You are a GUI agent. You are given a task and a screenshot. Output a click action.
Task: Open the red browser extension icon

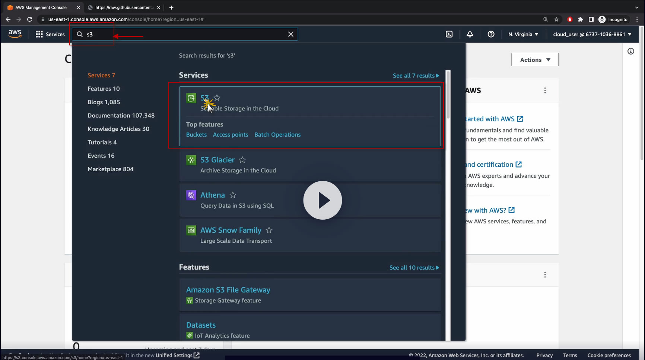[570, 19]
